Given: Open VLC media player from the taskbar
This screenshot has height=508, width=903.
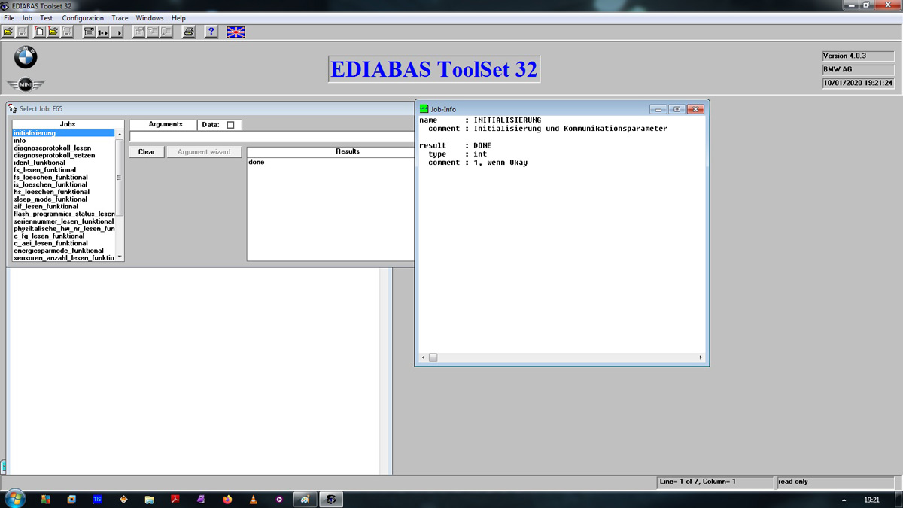Looking at the screenshot, I should click(x=254, y=499).
